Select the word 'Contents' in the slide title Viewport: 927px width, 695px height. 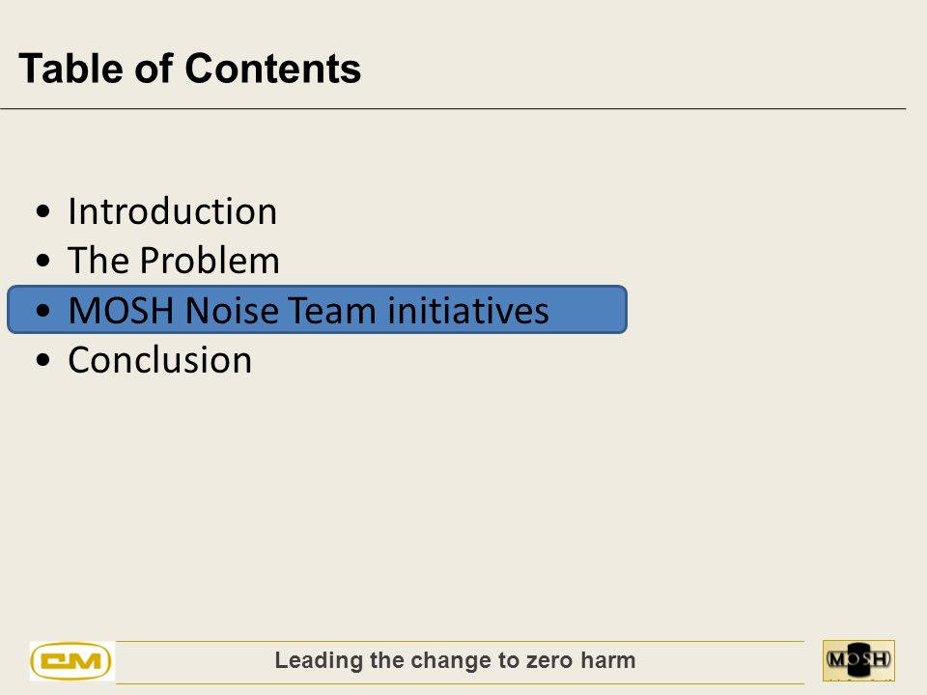[273, 69]
